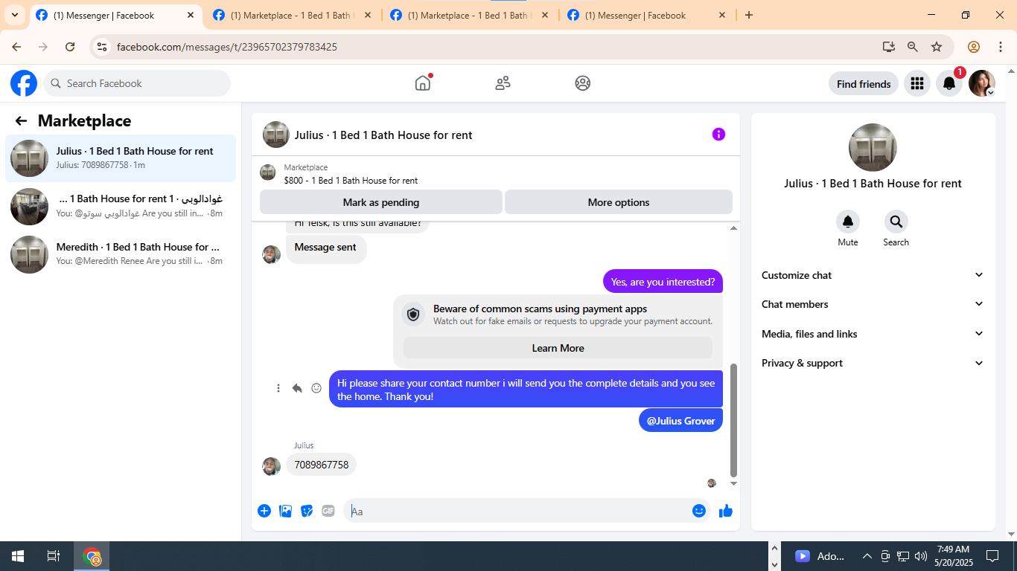Click Chrome icon on taskbar
1017x571 pixels.
coord(92,556)
